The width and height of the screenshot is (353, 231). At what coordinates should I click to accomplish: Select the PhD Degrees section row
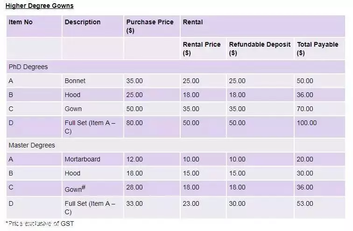coord(176,67)
